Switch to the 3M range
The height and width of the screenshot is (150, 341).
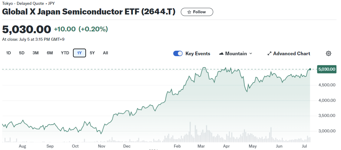click(x=35, y=53)
